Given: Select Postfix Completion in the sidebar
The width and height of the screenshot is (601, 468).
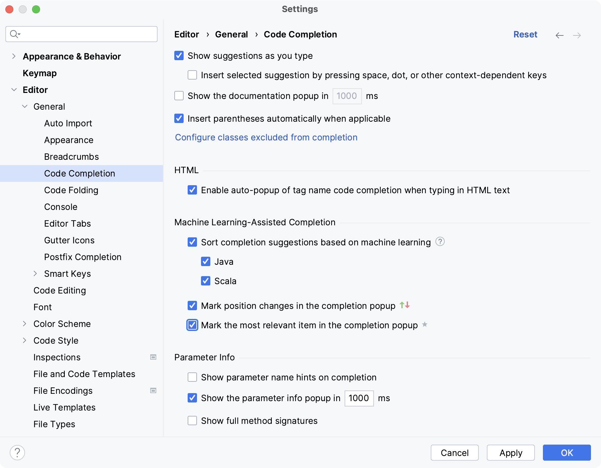Looking at the screenshot, I should point(83,257).
